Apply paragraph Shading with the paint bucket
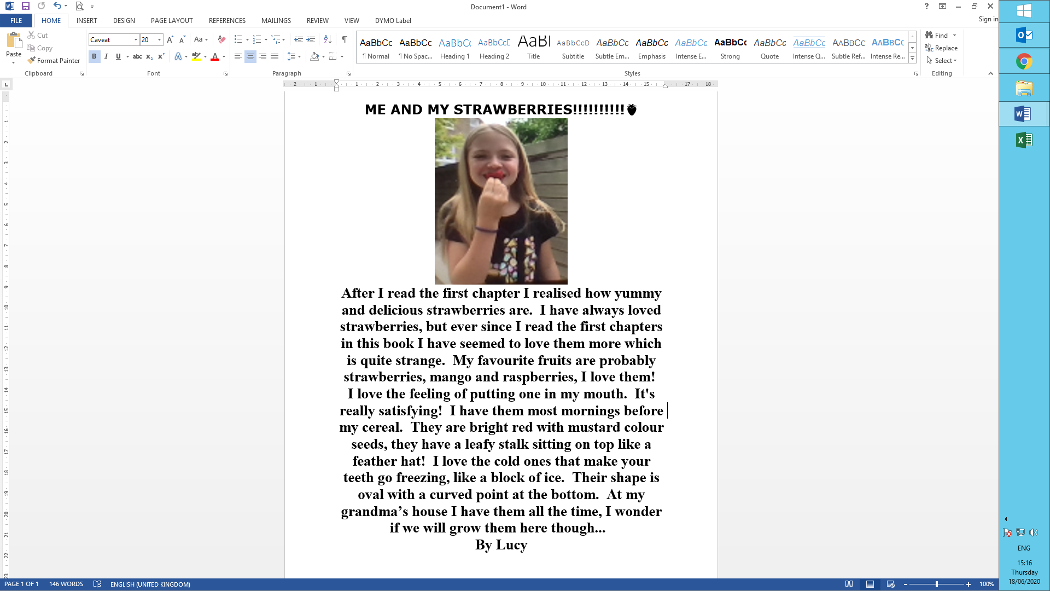 click(x=314, y=56)
